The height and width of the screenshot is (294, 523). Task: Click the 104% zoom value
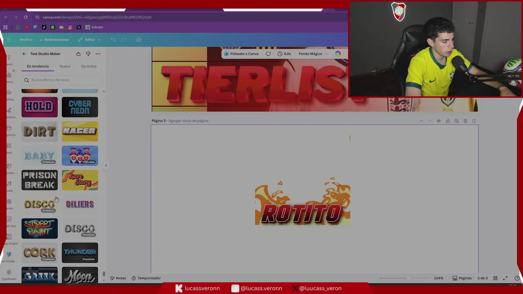[x=438, y=278]
